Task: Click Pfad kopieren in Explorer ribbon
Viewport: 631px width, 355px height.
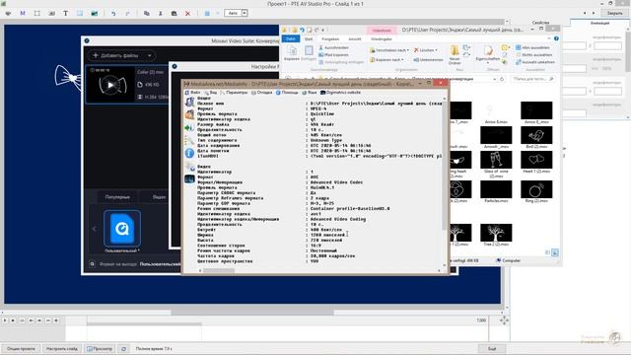Action: point(333,55)
